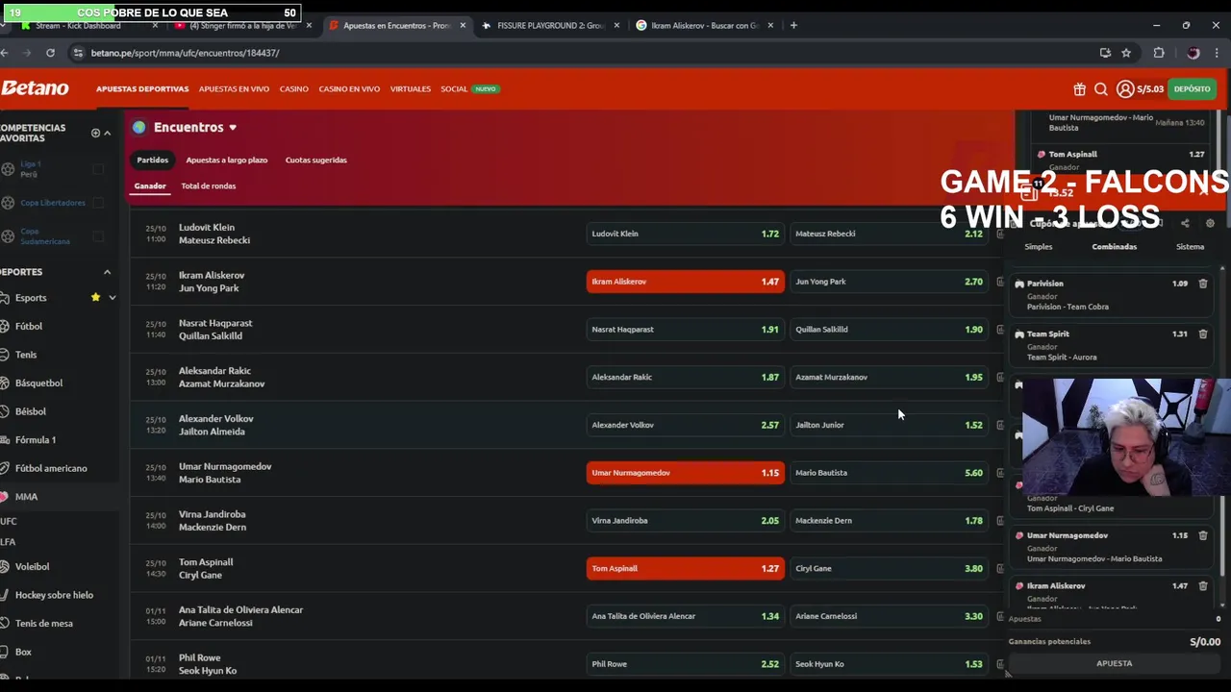The width and height of the screenshot is (1231, 692).
Task: Switch to Partidos tab
Action: point(152,160)
